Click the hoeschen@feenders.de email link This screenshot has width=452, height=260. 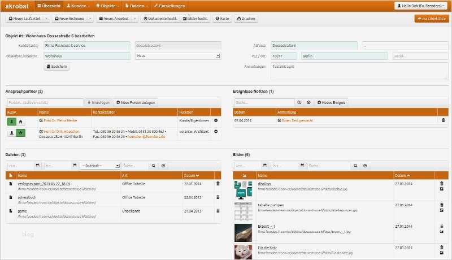point(146,137)
